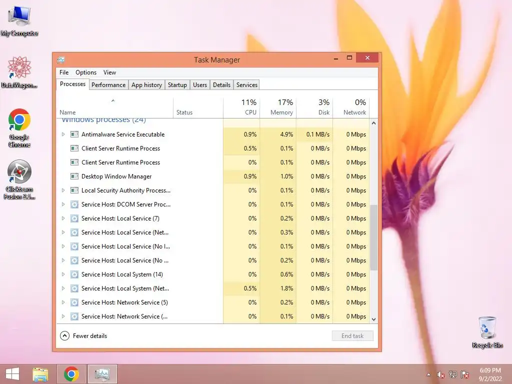Expand Local Security Authority Process row

(63, 190)
